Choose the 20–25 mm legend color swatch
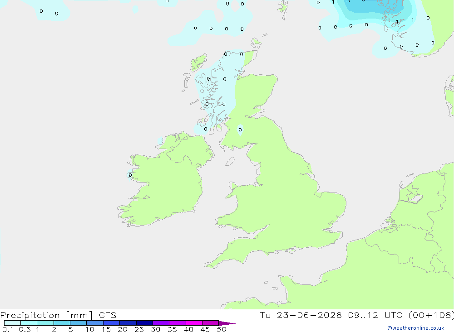Image resolution: width=454 pixels, height=332 pixels. [128, 323]
